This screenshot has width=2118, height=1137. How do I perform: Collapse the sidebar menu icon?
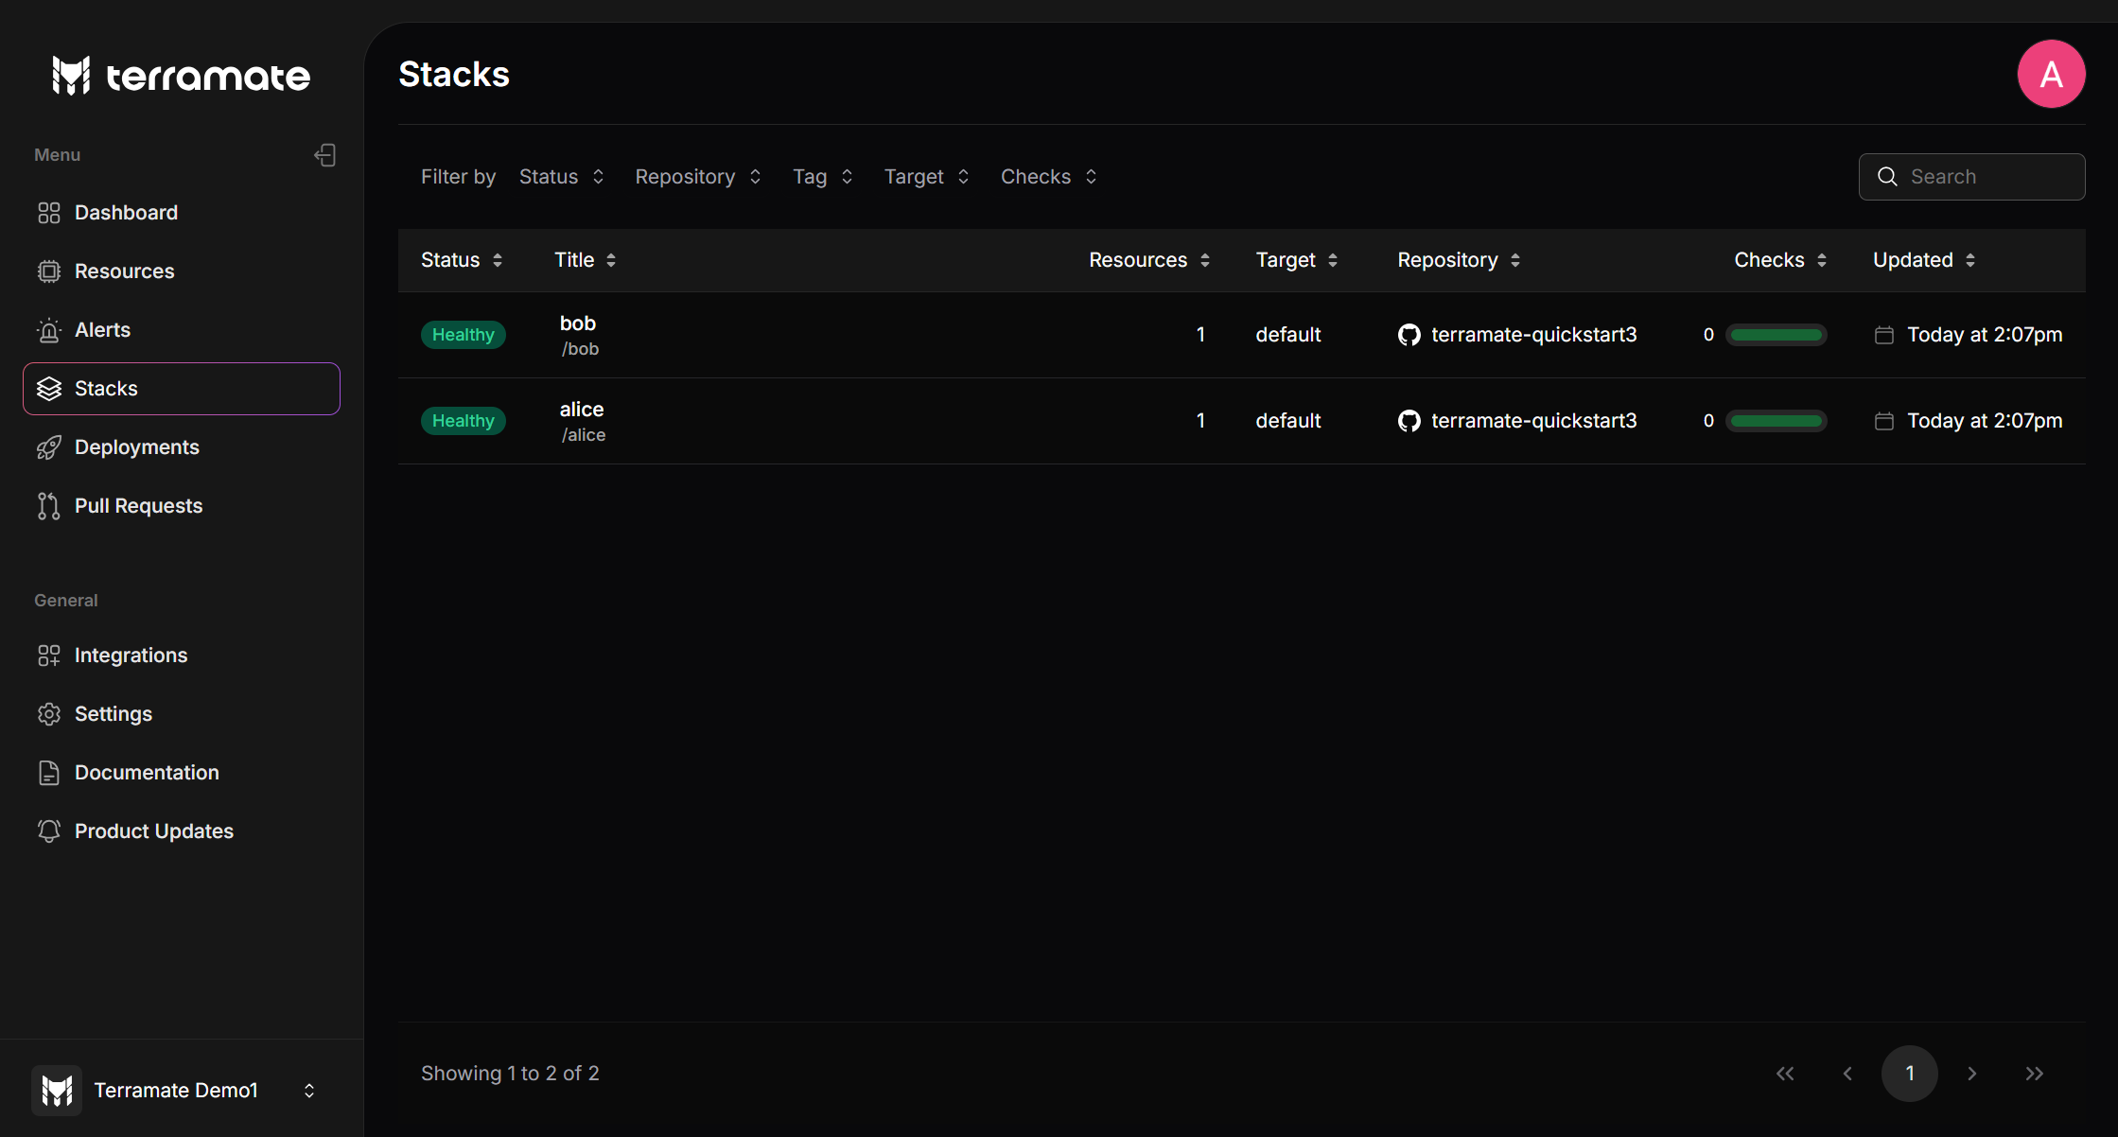tap(325, 155)
